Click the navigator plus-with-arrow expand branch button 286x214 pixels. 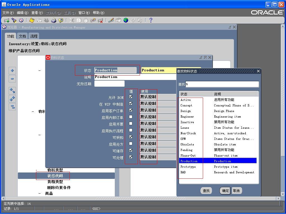(12, 91)
